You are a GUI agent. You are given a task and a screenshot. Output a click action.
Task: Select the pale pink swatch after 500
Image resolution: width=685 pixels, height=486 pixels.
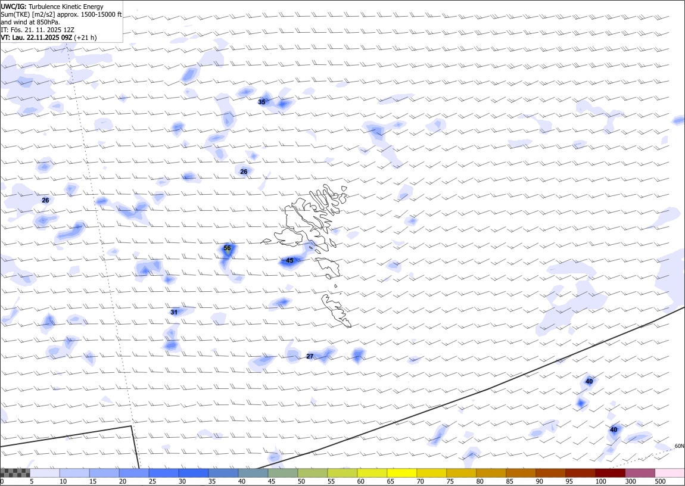[x=670, y=472]
